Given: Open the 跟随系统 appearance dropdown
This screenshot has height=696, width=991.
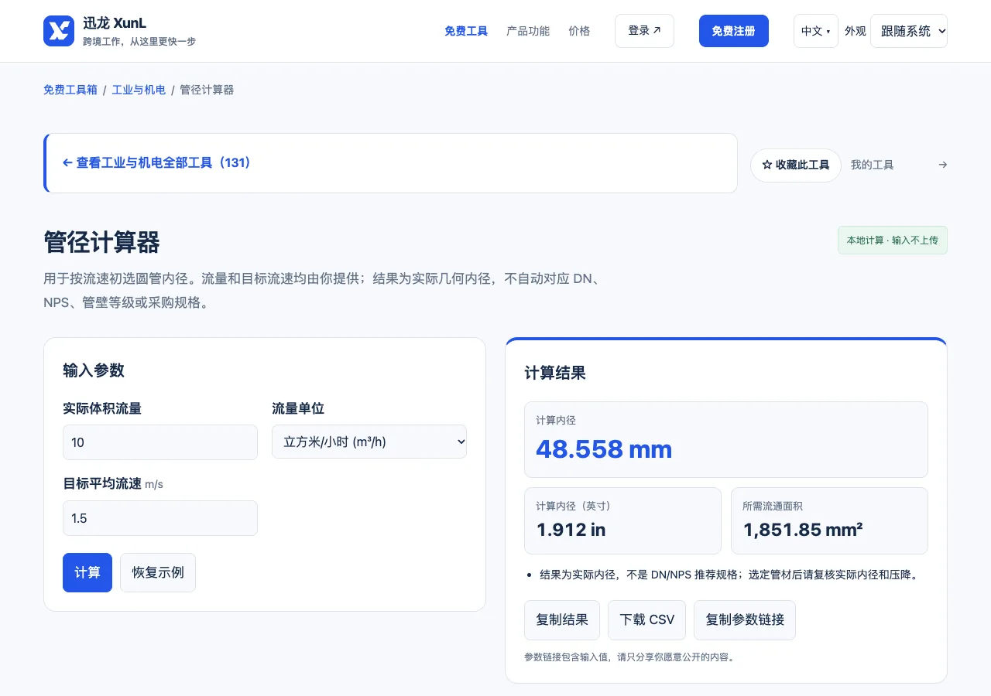Looking at the screenshot, I should tap(909, 31).
